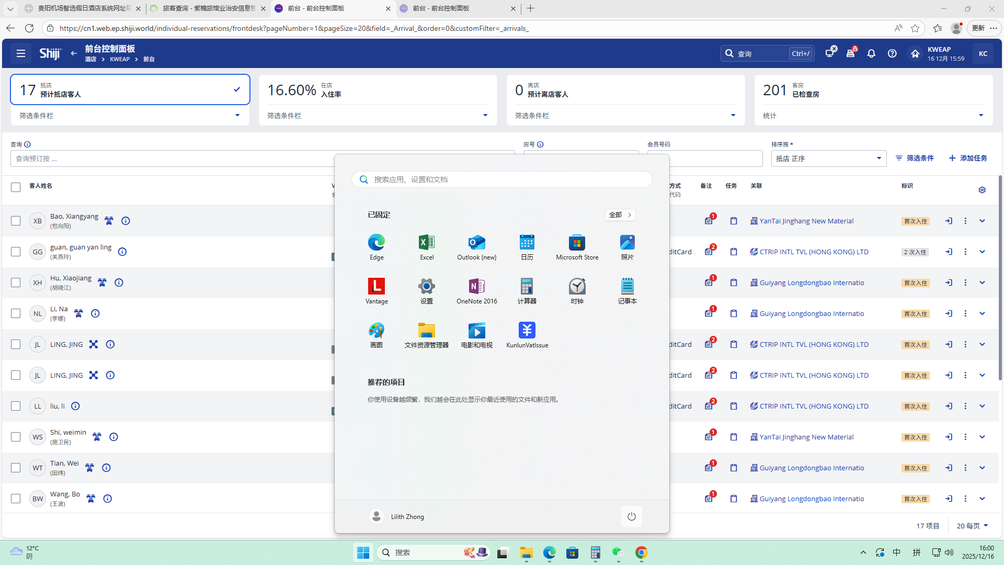This screenshot has height=565, width=1004.
Task: Click the notification bell in Shiji header
Action: 871,53
